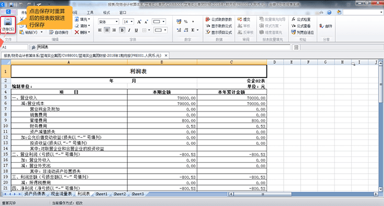Open the borders dropdown arrow
The image size is (384, 206).
[x=149, y=30]
